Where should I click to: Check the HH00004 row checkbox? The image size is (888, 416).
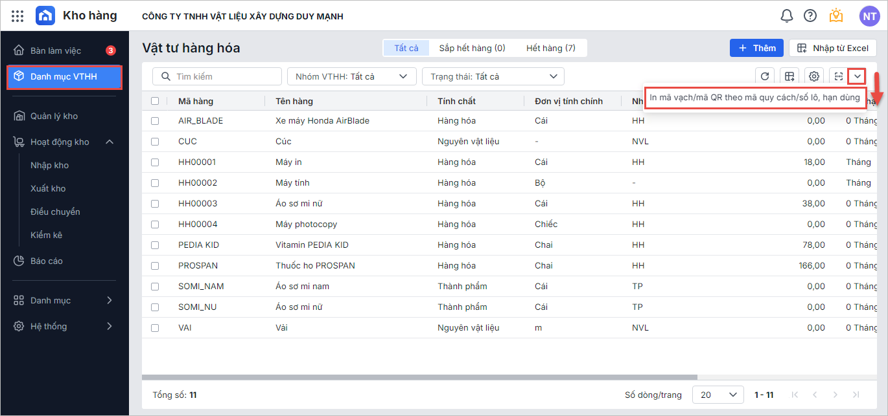click(x=155, y=224)
